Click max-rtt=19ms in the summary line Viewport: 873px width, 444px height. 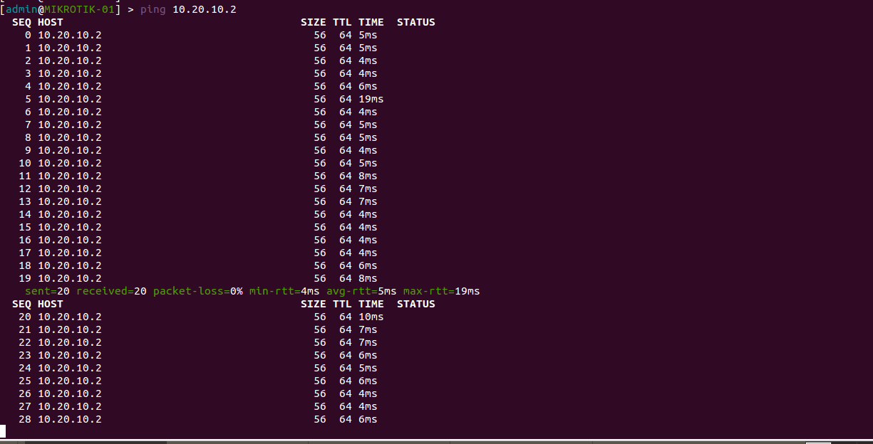click(441, 291)
